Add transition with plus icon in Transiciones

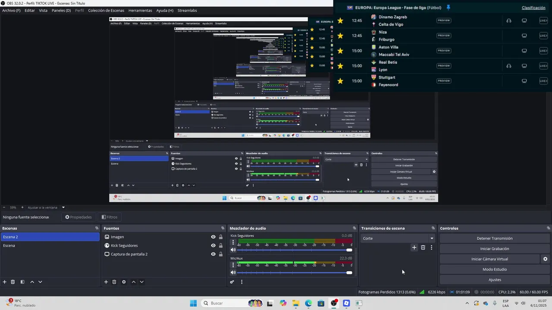[x=414, y=248]
